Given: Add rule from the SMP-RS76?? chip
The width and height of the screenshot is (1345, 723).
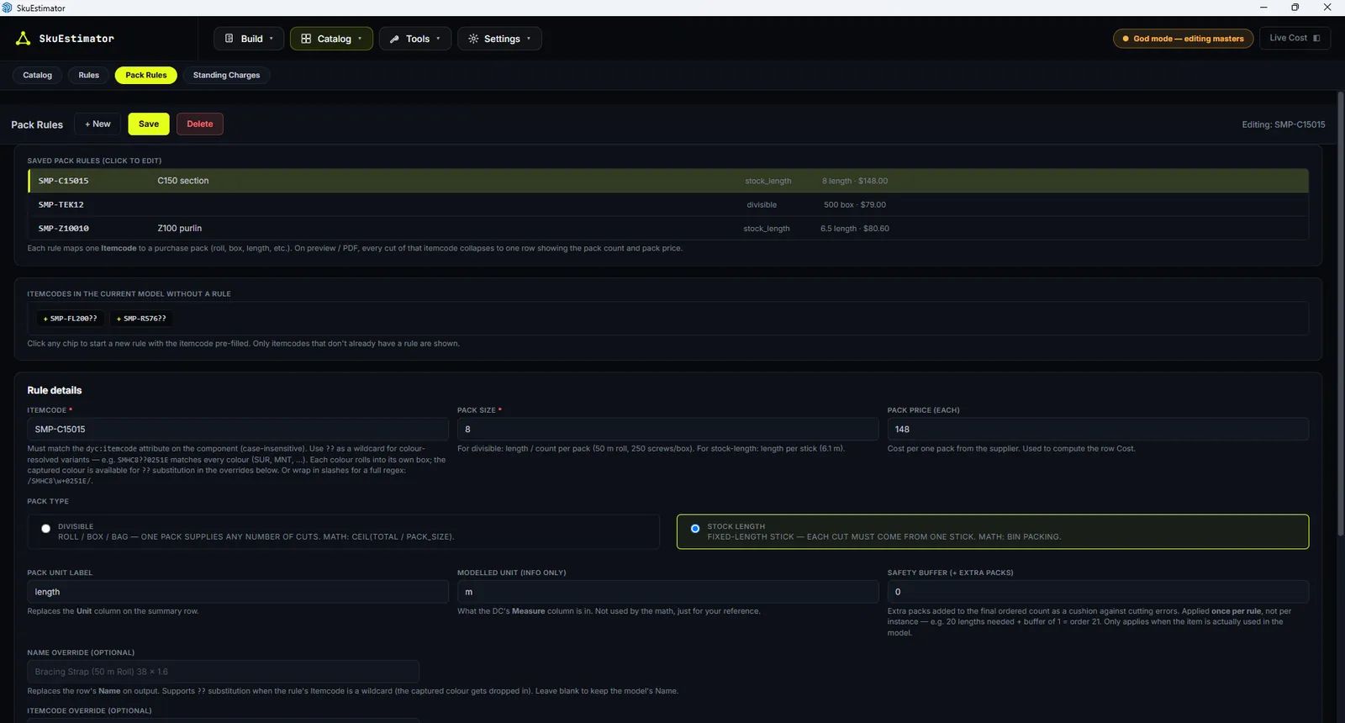Looking at the screenshot, I should coord(141,319).
